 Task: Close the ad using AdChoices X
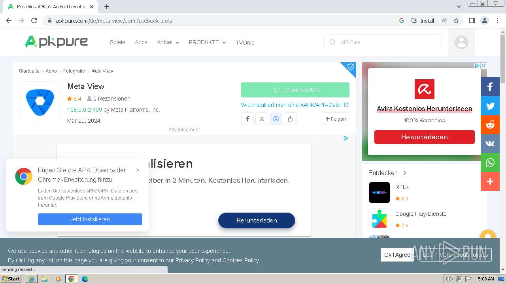tap(483, 65)
